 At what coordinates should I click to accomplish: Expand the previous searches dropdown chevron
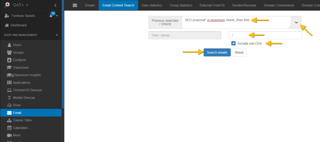(296, 22)
